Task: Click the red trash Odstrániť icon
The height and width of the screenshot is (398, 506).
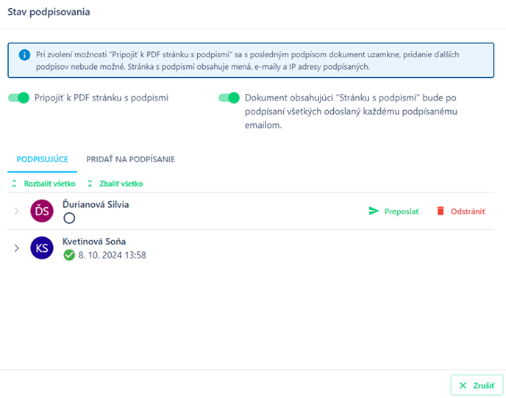Action: pyautogui.click(x=441, y=211)
